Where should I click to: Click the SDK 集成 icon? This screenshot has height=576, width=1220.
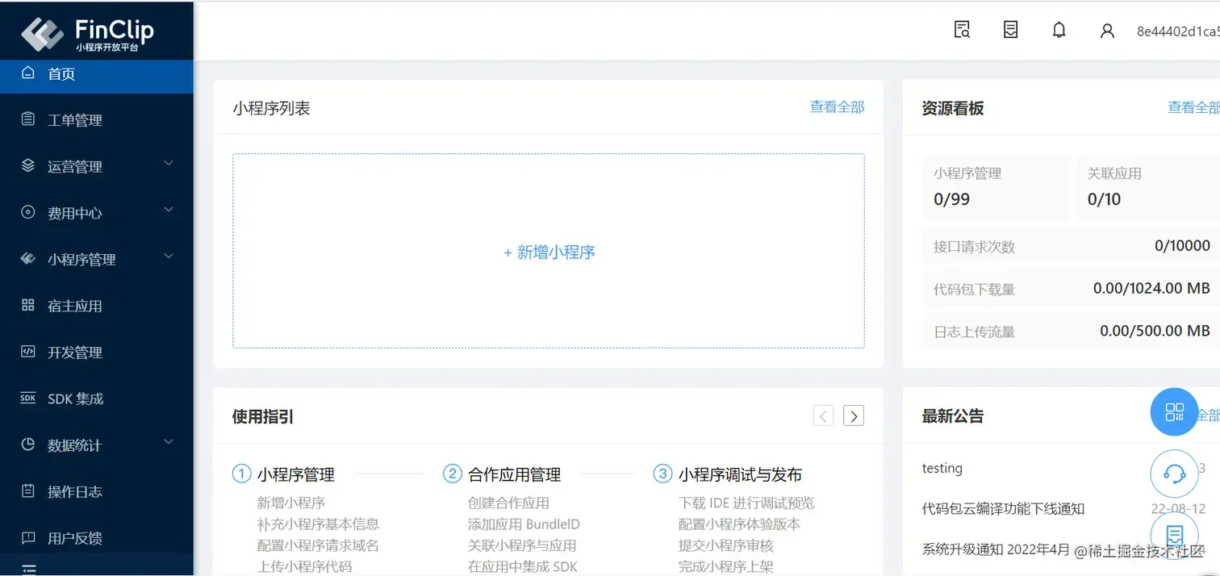coord(28,398)
